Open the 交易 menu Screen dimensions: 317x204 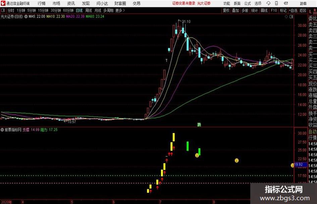pyautogui.click(x=137, y=3)
